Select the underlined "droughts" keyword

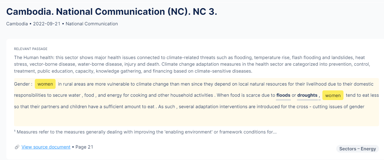[x=307, y=95]
